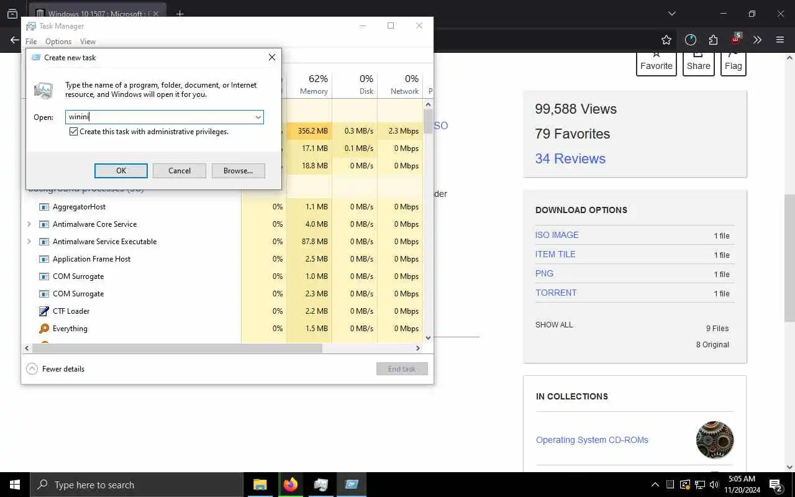The width and height of the screenshot is (795, 497).
Task: Click the AggregatorHost process icon
Action: click(x=43, y=207)
